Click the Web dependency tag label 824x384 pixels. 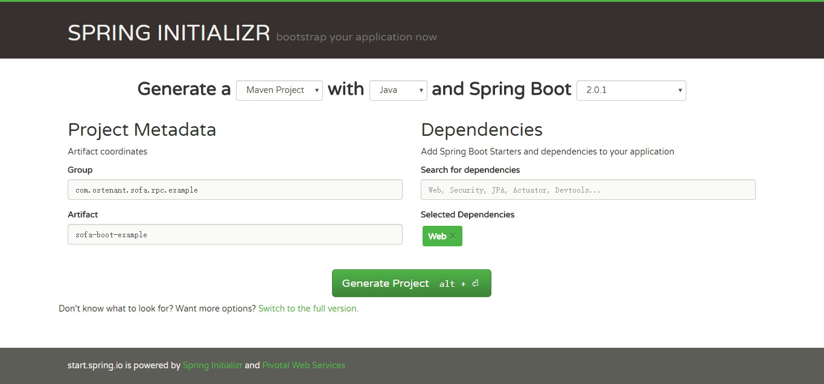(437, 236)
